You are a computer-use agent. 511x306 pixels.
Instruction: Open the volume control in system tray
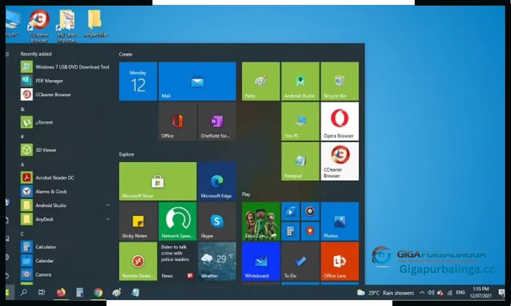(431, 292)
